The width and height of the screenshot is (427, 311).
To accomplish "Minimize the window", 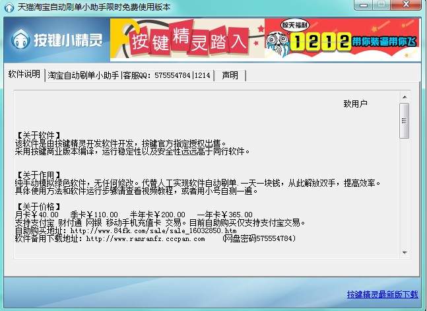I will tap(377, 7).
